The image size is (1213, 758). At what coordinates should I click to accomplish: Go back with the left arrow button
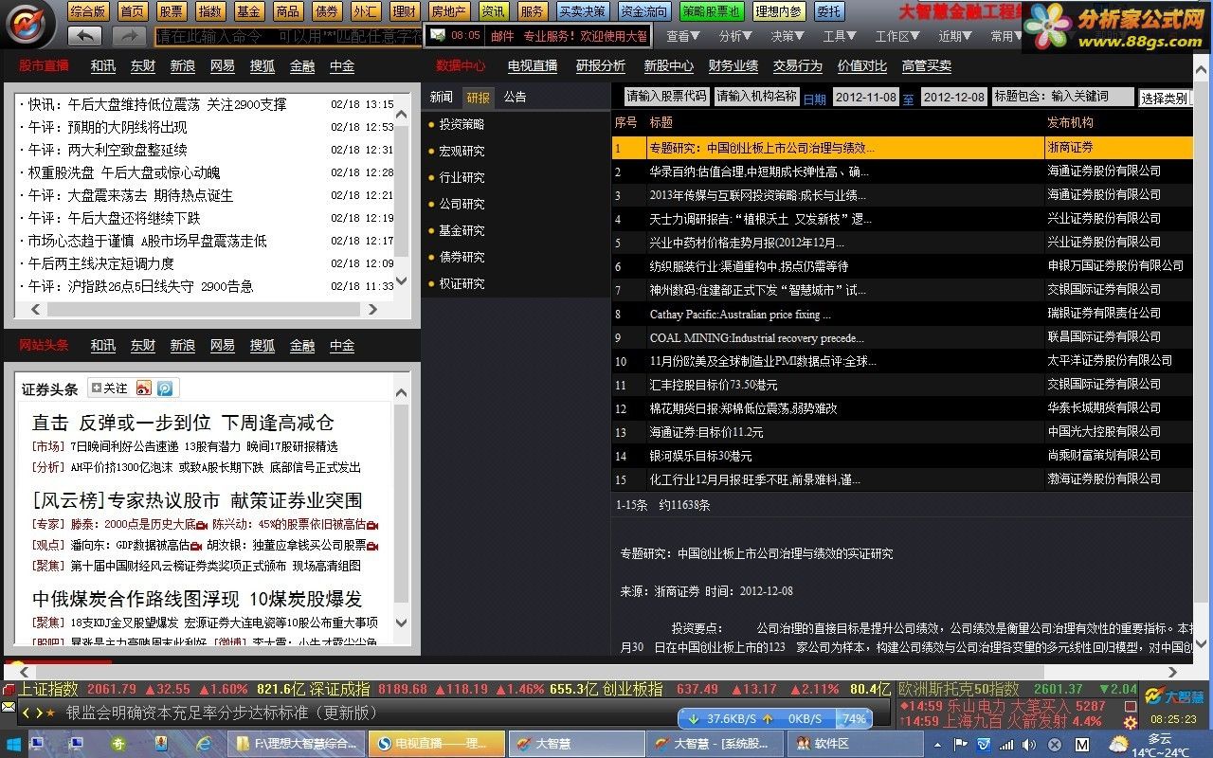(85, 36)
